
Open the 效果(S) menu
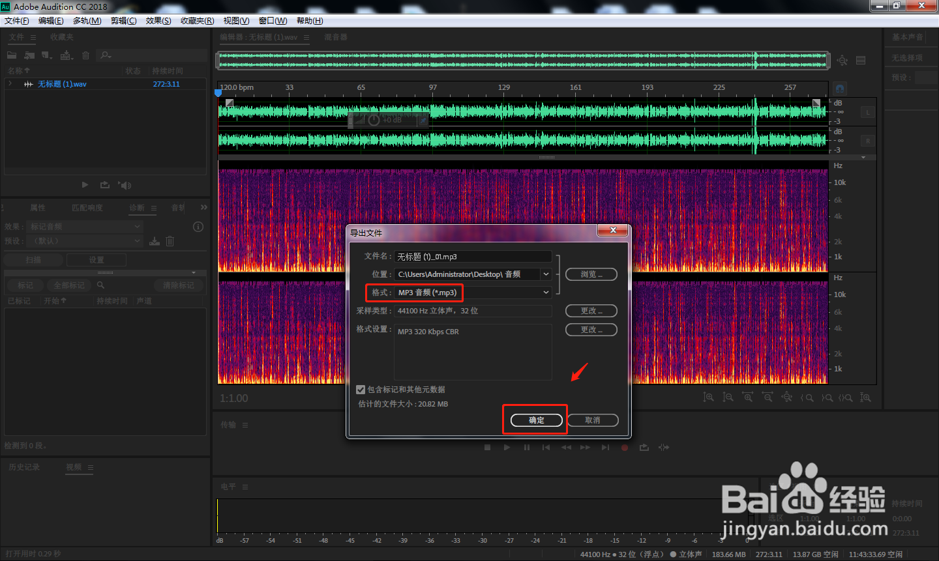coord(158,21)
